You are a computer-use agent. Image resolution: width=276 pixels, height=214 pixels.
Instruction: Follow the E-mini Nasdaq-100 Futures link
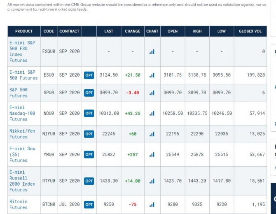(23, 113)
